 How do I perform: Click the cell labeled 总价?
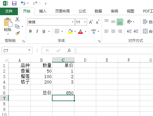point(41,93)
